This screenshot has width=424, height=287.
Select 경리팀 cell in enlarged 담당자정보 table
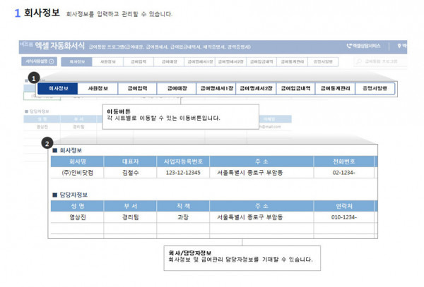point(130,217)
